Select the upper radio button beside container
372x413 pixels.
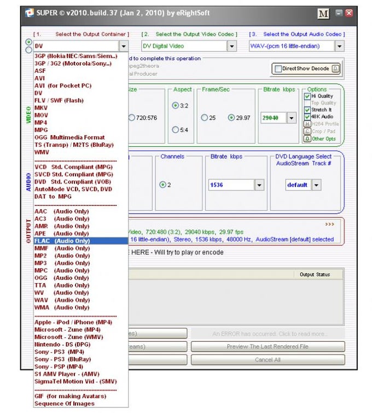pyautogui.click(x=28, y=42)
